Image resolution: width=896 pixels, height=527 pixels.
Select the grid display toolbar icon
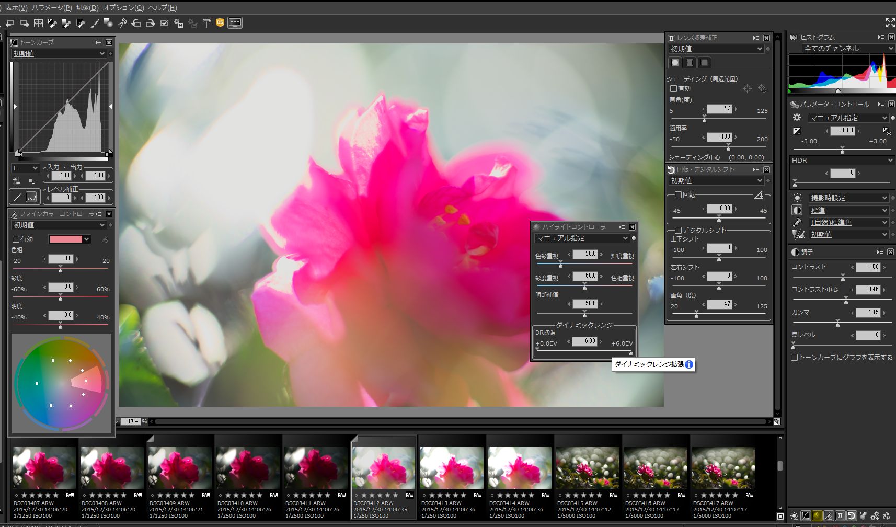38,23
